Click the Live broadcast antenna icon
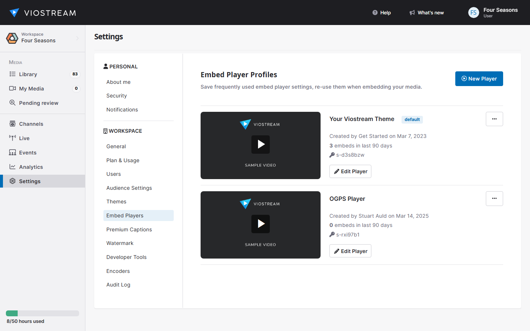 pos(13,138)
